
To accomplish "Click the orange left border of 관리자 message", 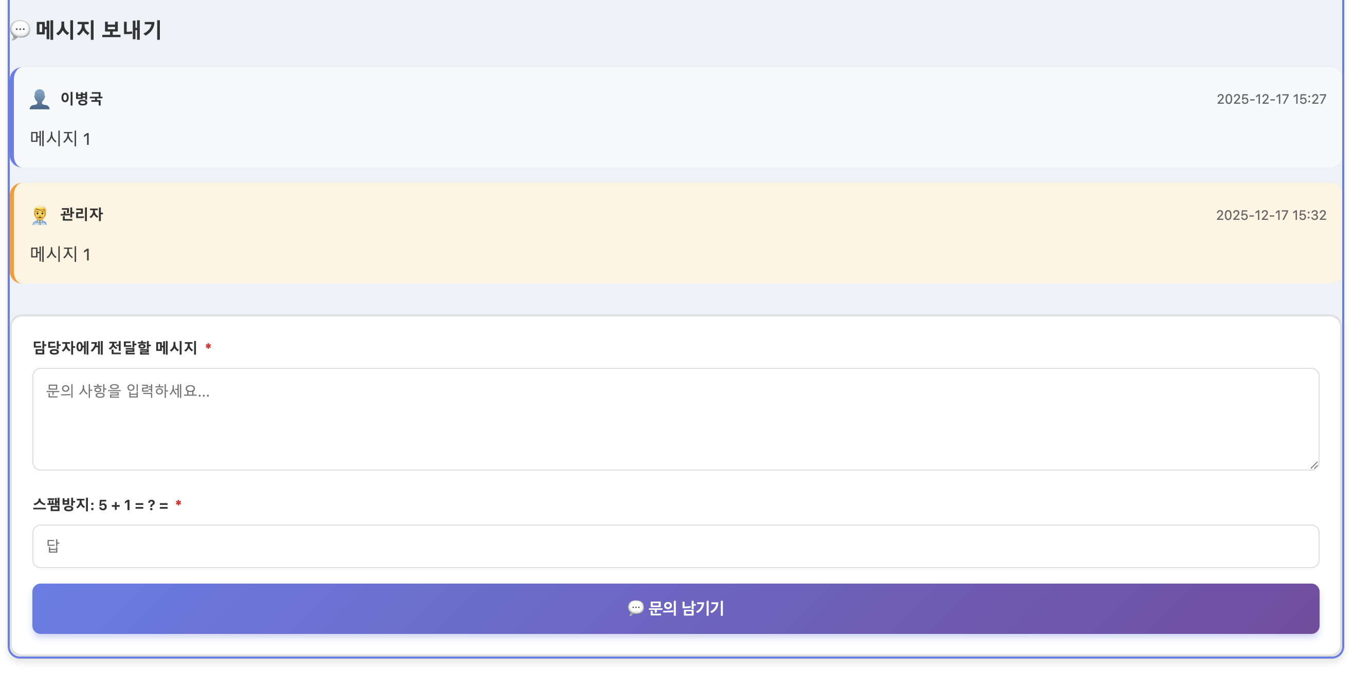I will click(x=12, y=233).
